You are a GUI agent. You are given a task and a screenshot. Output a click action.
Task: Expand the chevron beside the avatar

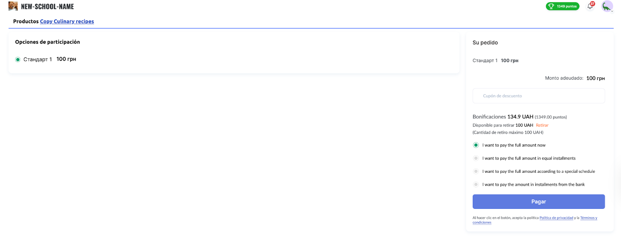click(612, 11)
